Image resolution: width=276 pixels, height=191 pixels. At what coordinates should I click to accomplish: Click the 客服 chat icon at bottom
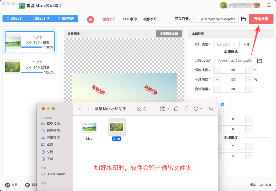click(27, 185)
